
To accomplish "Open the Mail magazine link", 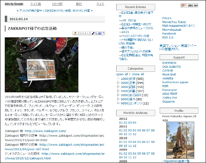I will (178, 26).
